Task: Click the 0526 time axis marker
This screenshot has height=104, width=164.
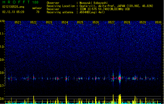Action: [x=96, y=22]
